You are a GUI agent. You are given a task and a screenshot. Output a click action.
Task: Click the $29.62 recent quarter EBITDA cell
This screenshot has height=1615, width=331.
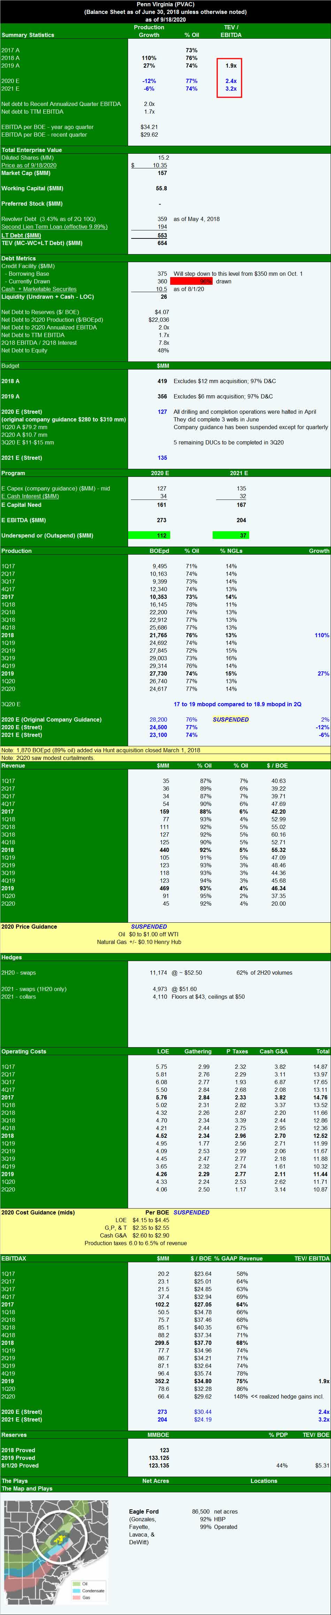(x=149, y=134)
